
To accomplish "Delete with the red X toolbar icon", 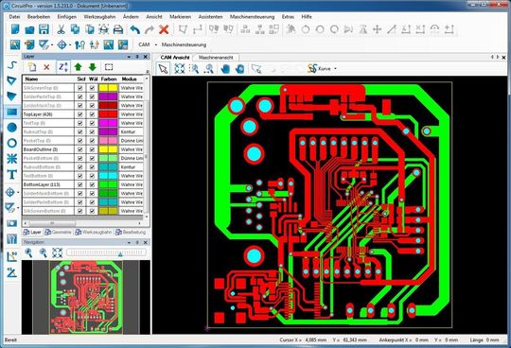I will click(164, 29).
